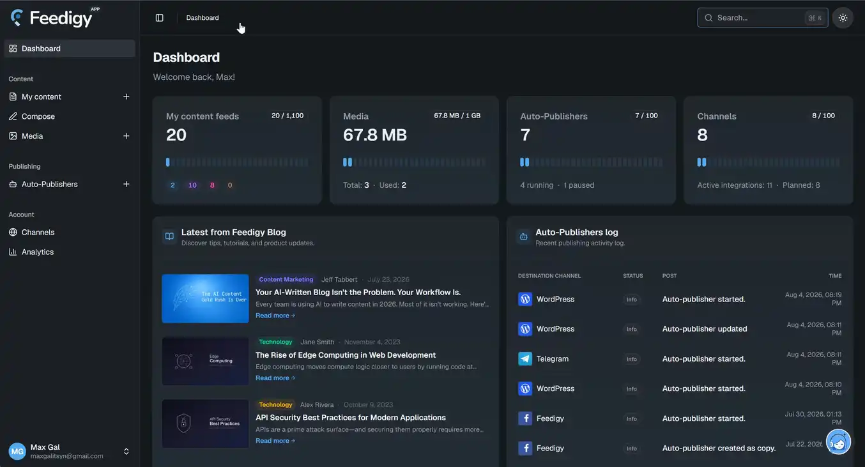Click the Time column header
The image size is (865, 467).
coord(835,276)
